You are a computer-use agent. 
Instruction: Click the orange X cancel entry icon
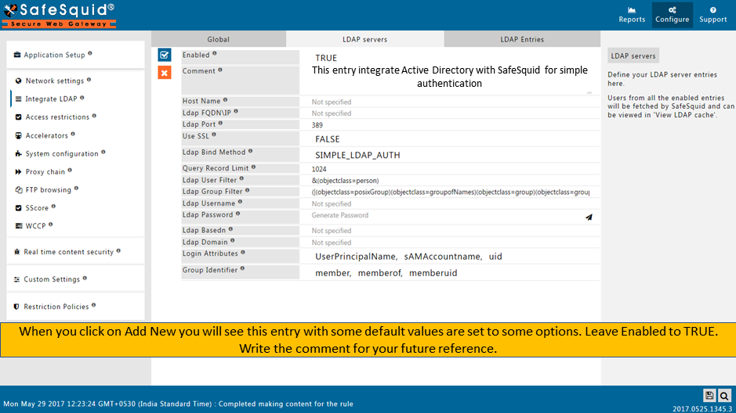[165, 73]
